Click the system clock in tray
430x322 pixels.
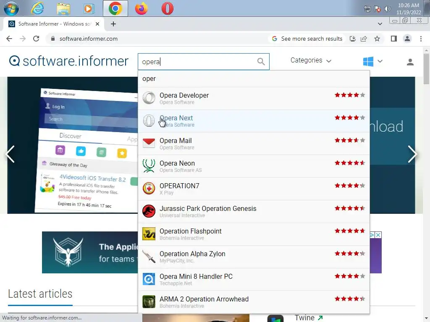click(408, 9)
